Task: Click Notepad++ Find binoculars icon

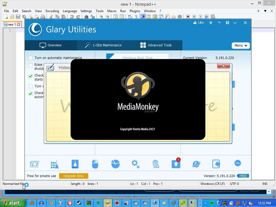Action: (87, 17)
